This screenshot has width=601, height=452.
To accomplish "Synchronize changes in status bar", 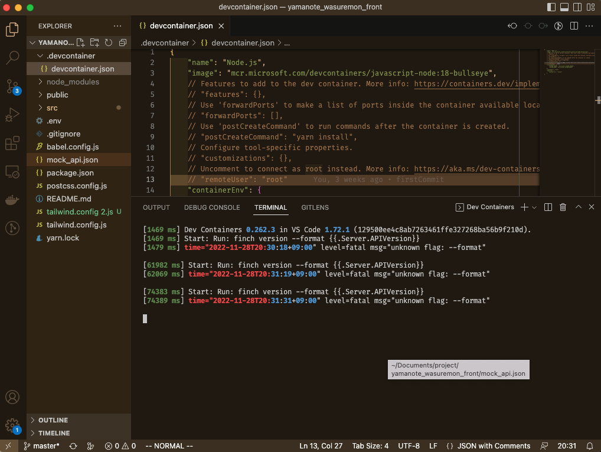I will click(73, 446).
